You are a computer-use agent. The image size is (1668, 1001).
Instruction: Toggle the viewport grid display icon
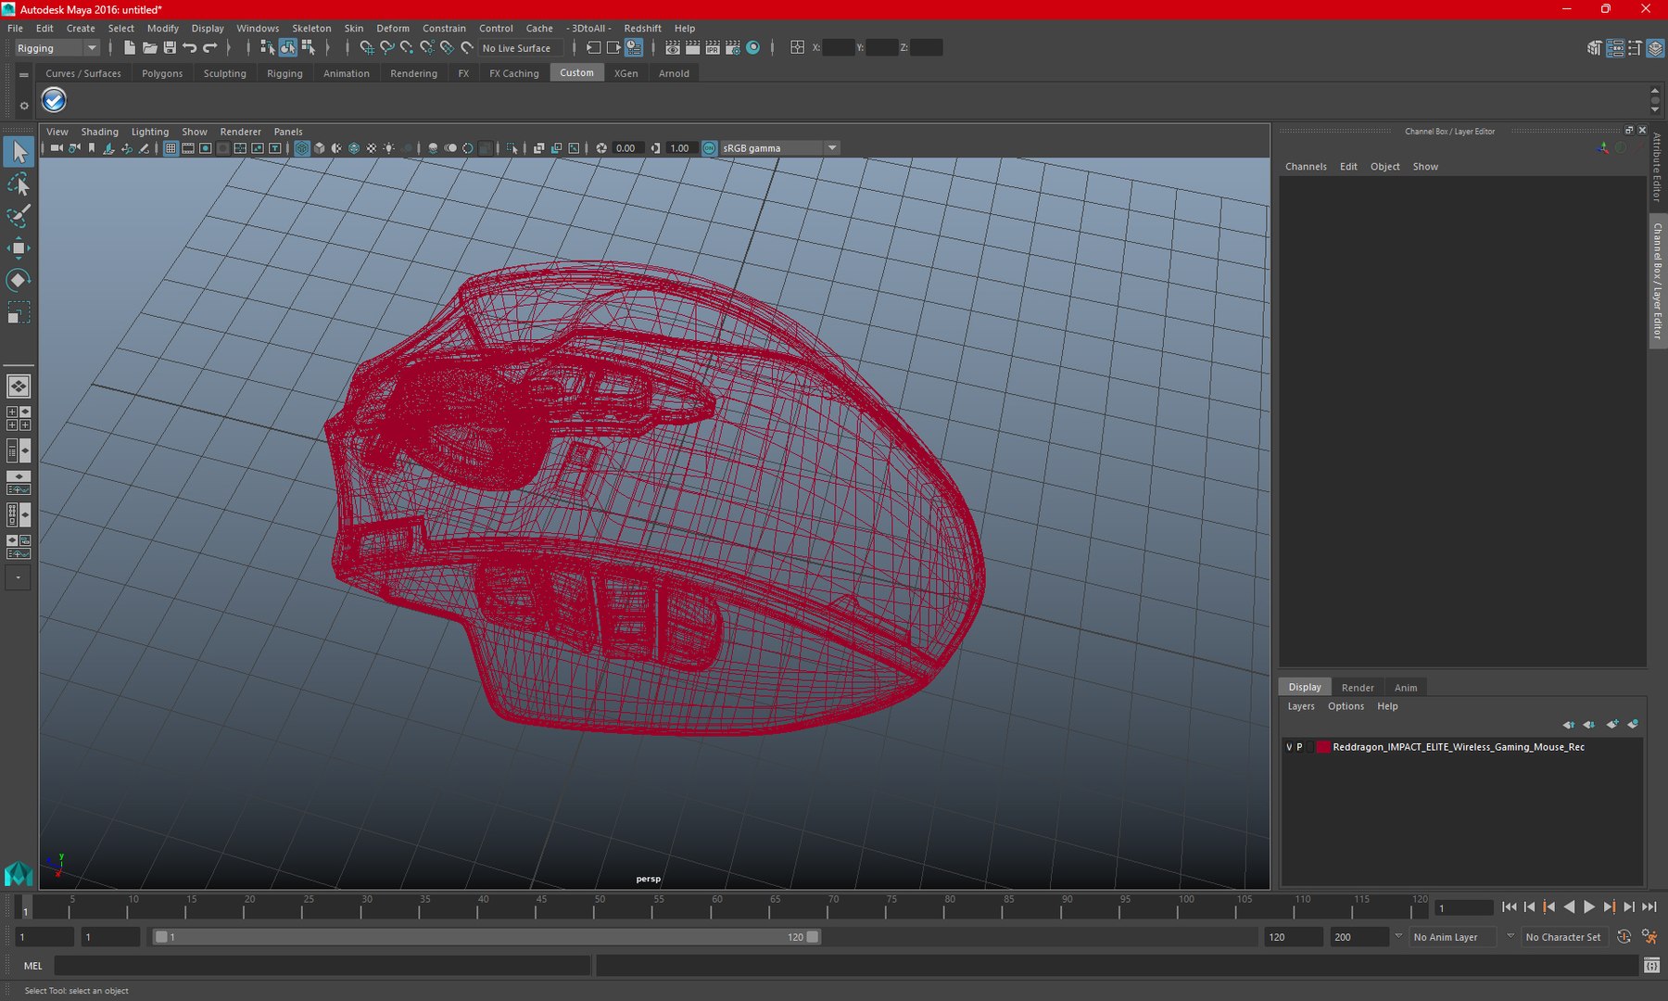pyautogui.click(x=171, y=148)
